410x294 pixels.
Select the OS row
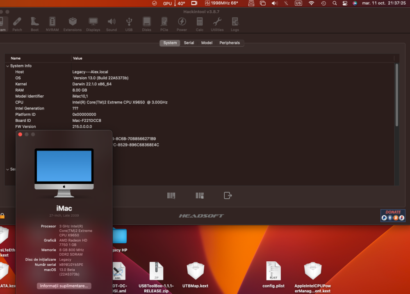[200, 78]
